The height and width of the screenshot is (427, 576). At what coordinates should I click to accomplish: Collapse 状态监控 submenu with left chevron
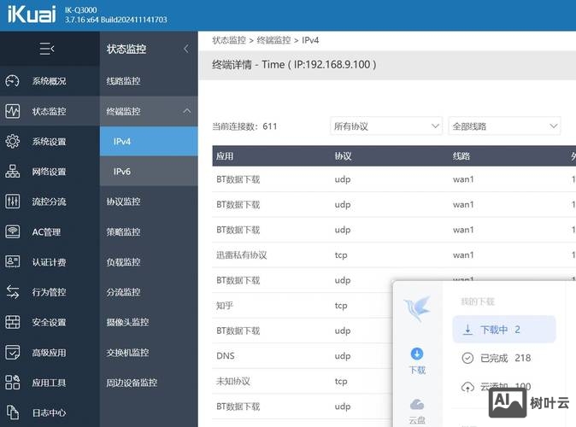click(186, 49)
